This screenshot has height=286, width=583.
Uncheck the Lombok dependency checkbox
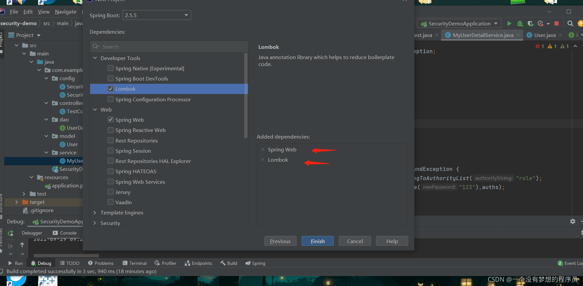[111, 89]
